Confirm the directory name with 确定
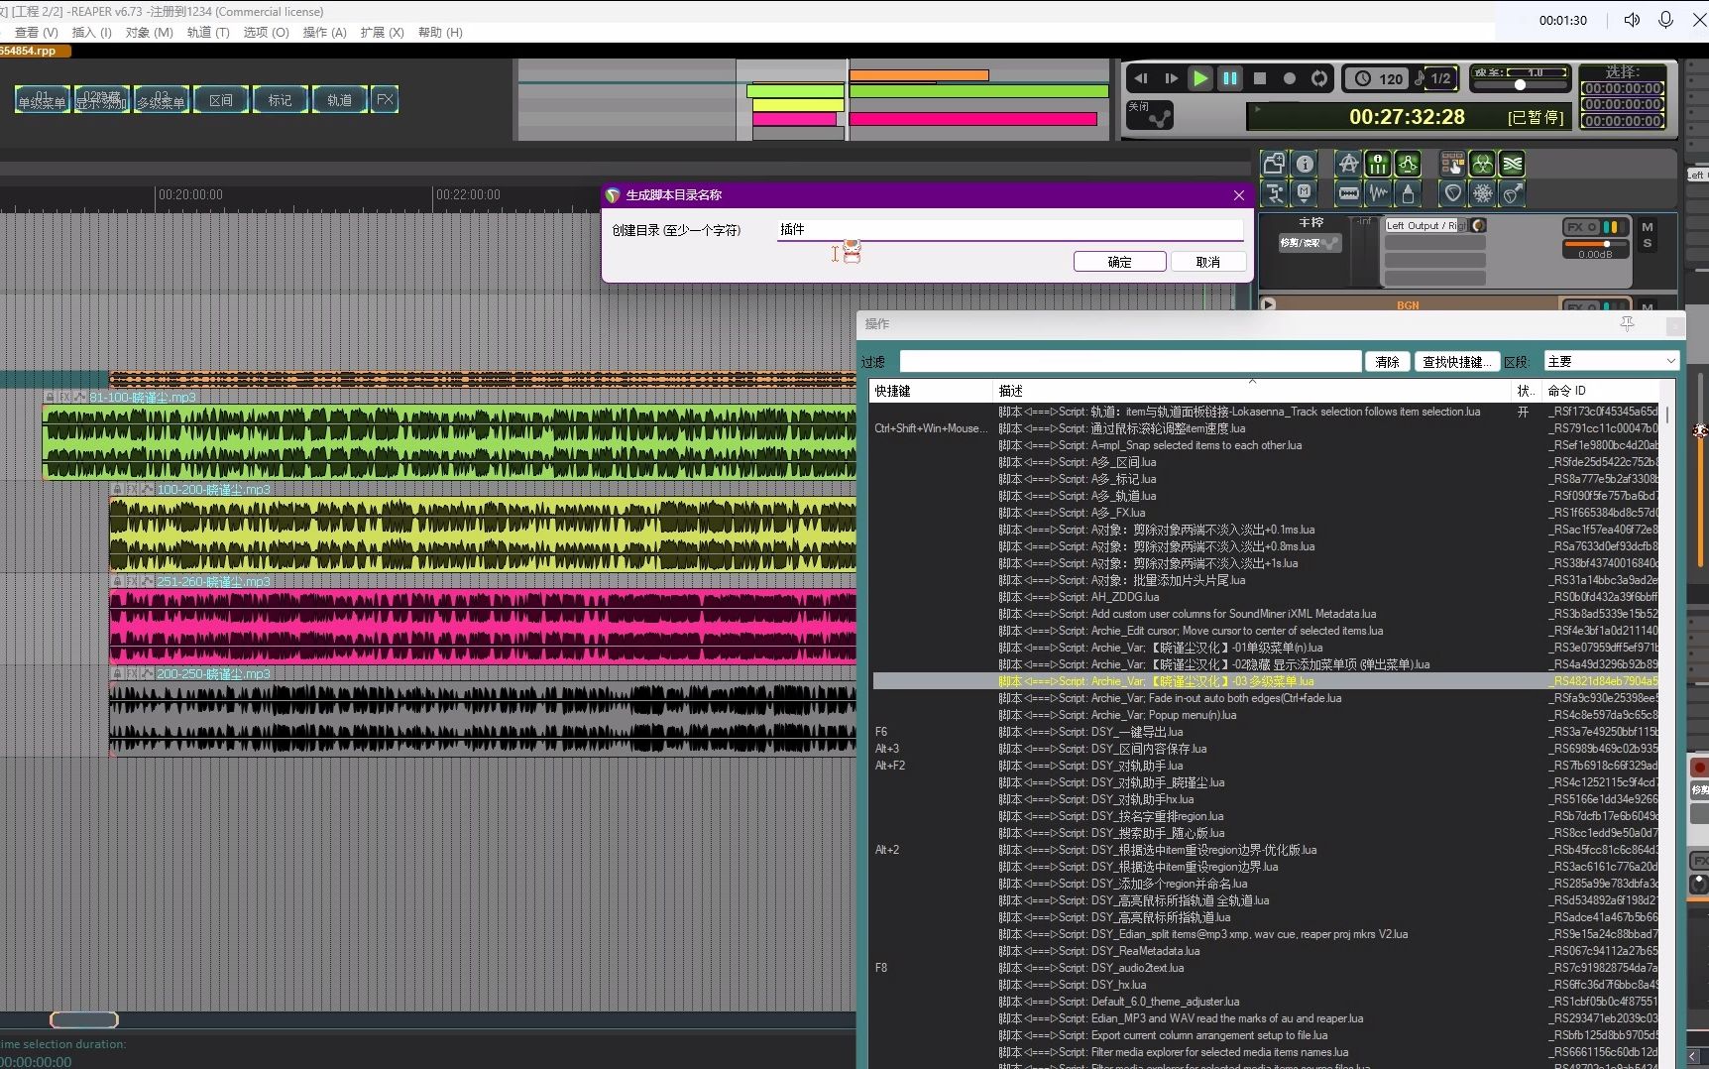The height and width of the screenshot is (1069, 1709). (1119, 262)
